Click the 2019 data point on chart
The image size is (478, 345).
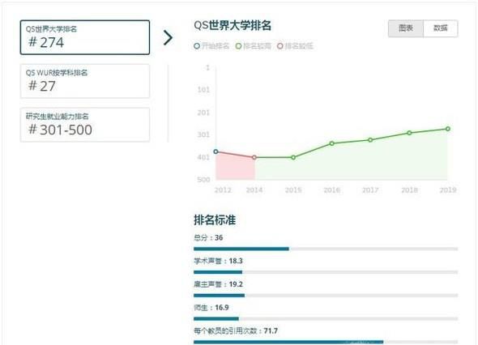[448, 129]
